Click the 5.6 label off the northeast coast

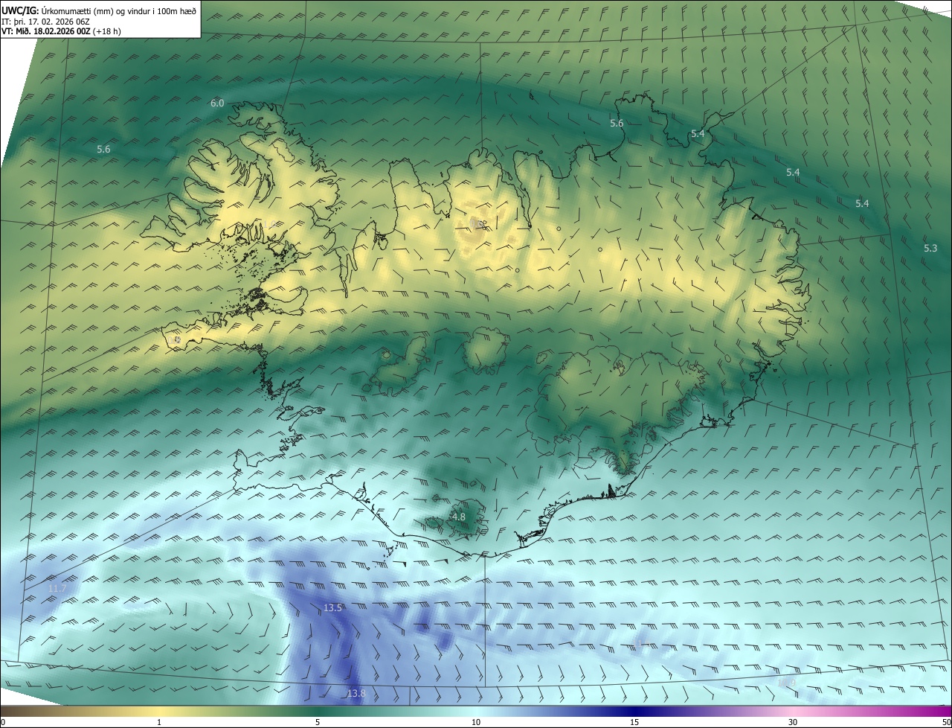(x=617, y=124)
